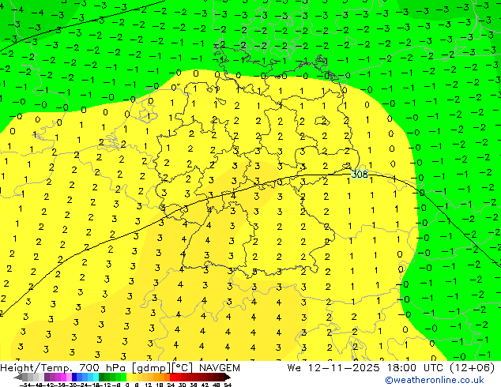Click the 'Height/Temp. 700 hPa' map title
The height and width of the screenshot is (387, 501).
[64, 368]
